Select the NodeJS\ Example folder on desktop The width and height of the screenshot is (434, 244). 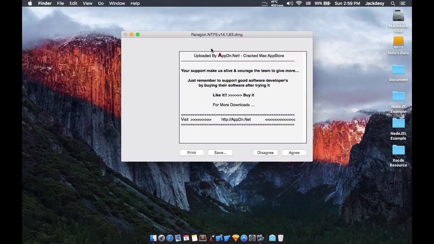tap(398, 123)
